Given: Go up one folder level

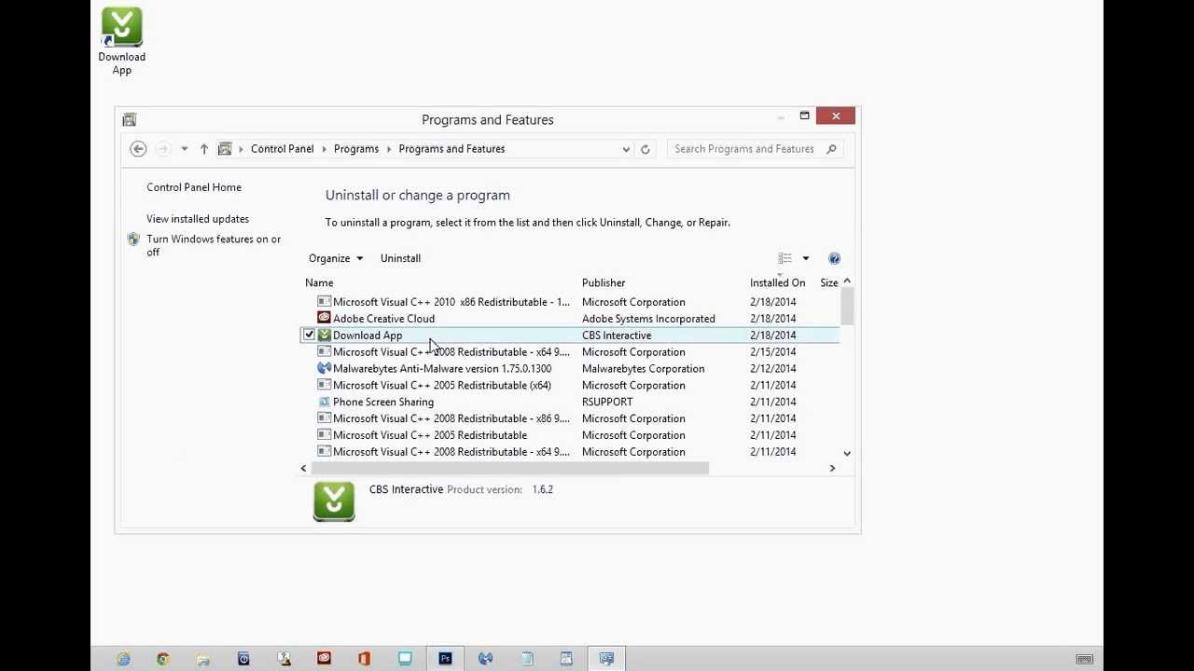Looking at the screenshot, I should pyautogui.click(x=203, y=149).
